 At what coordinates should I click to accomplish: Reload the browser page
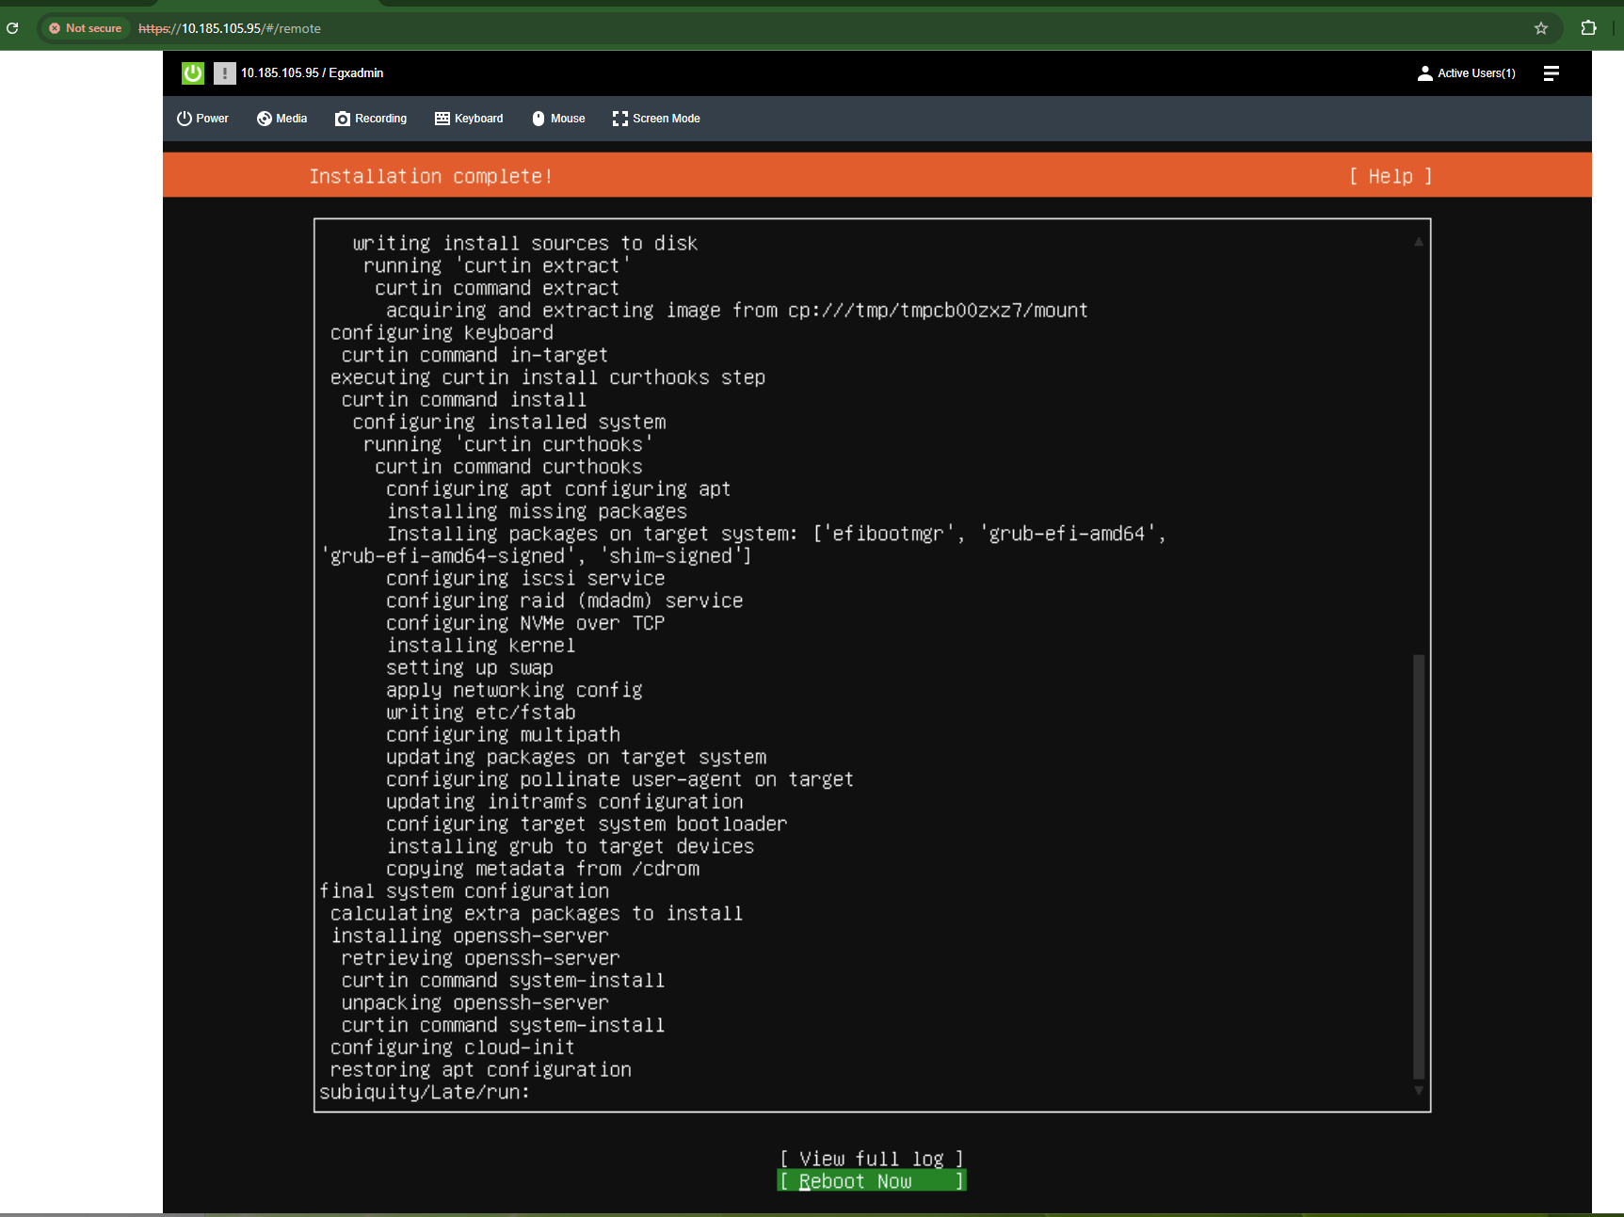(x=12, y=28)
